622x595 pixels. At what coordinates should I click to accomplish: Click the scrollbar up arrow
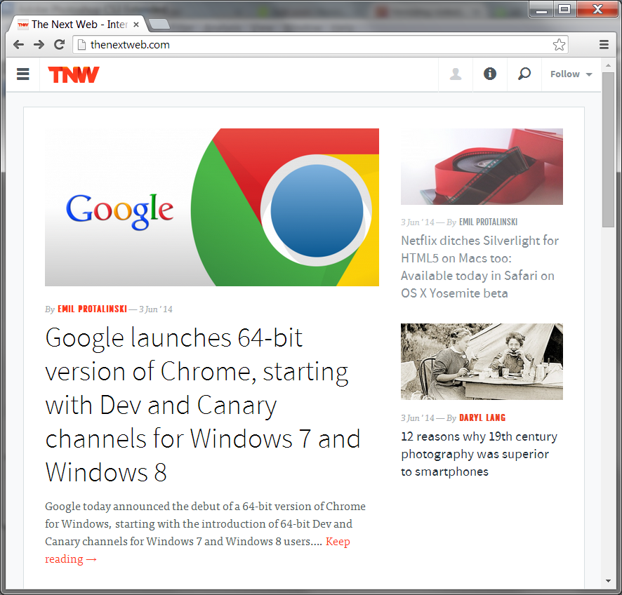click(608, 65)
